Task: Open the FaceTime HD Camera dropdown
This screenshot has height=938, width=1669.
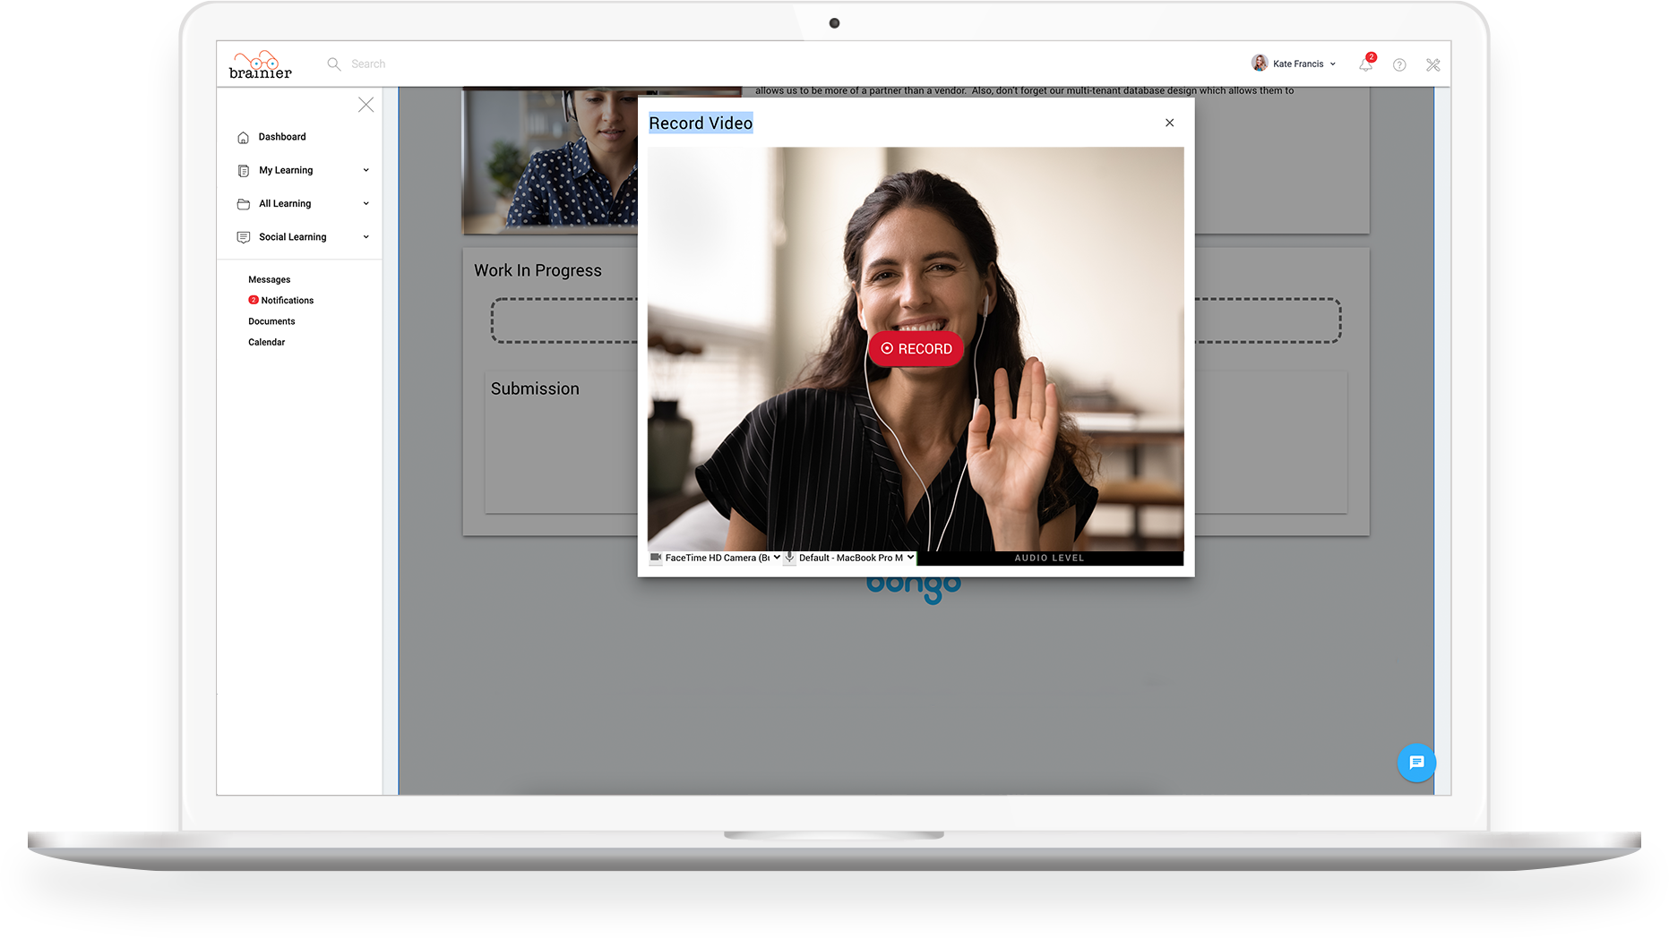Action: (722, 558)
